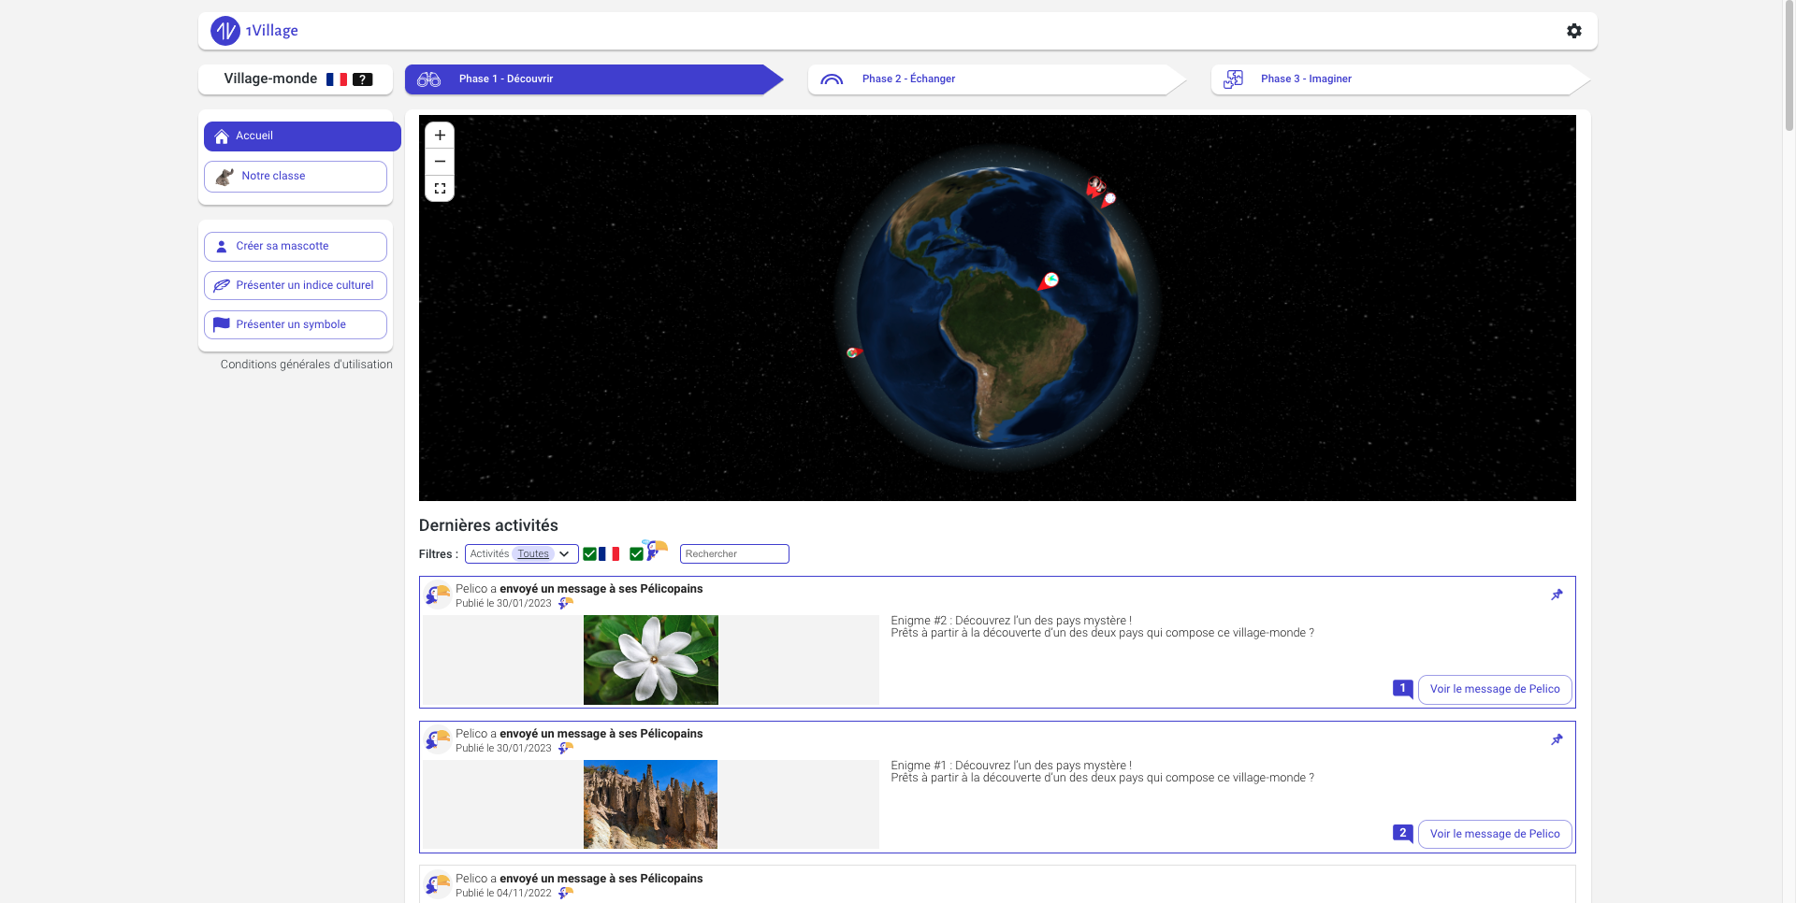Viewport: 1796px width, 903px height.
Task: Click the red marker over South America
Action: coord(1049,281)
